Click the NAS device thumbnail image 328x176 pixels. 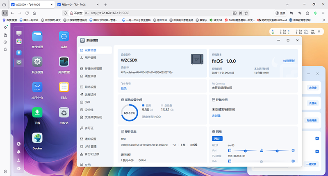coord(197,59)
